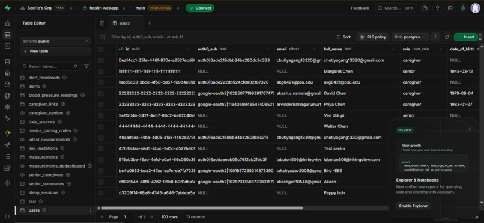Screen dimensions: 484x223
Task: Open the user avatar menu
Action: coord(475,8)
